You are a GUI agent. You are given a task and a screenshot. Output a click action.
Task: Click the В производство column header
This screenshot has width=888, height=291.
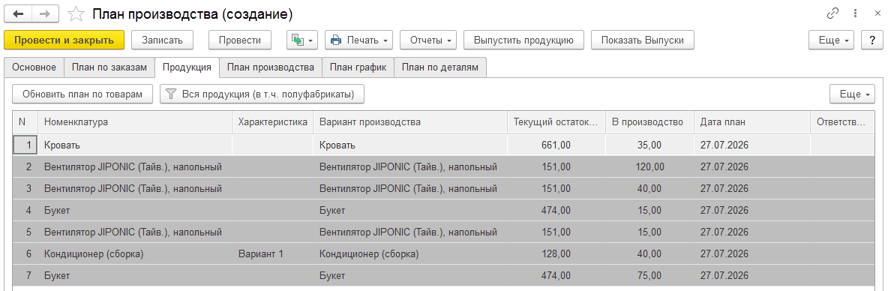649,121
